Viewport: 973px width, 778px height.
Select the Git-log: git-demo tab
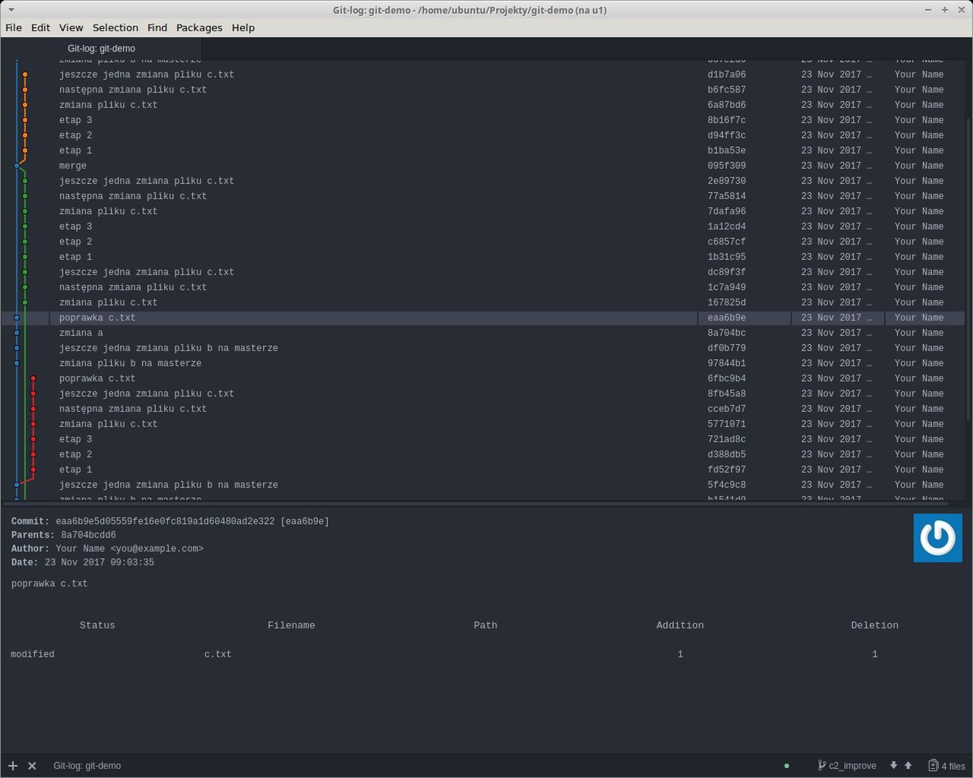[101, 48]
